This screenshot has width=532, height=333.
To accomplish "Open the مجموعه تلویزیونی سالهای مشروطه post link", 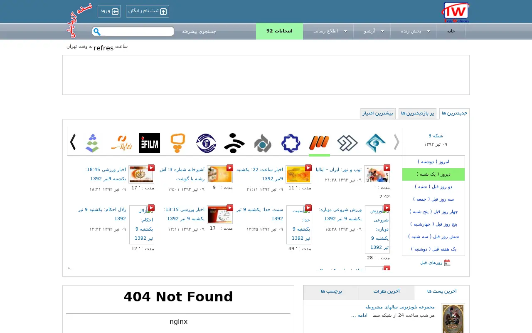I will [x=400, y=307].
